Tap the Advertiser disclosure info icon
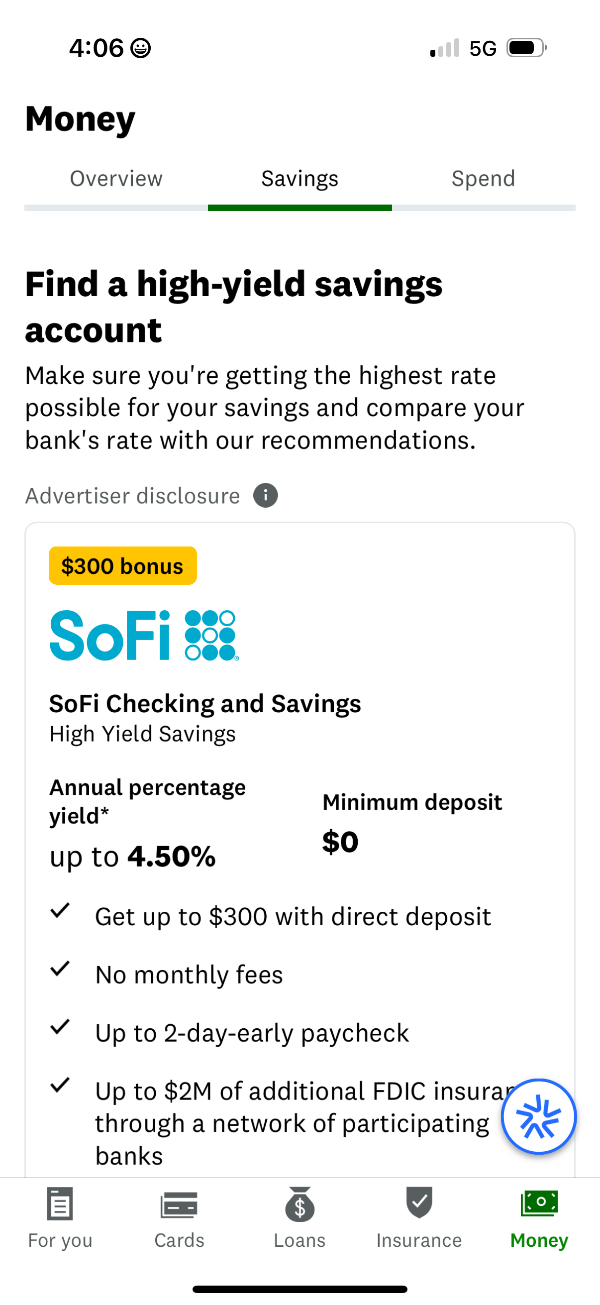The height and width of the screenshot is (1305, 600). point(265,495)
